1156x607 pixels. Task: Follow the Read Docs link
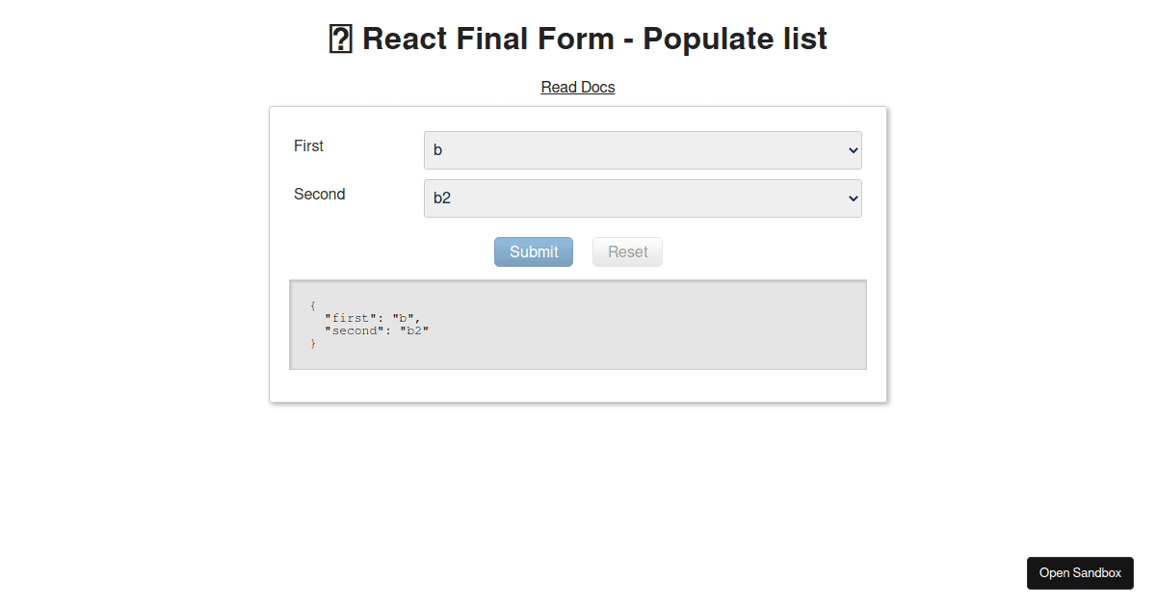pos(578,87)
